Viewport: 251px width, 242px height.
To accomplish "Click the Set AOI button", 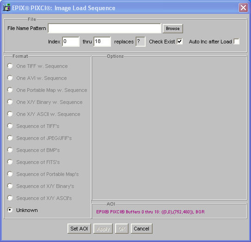I will (x=79, y=229).
